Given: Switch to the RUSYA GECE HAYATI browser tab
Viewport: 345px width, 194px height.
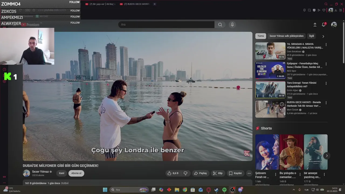Looking at the screenshot, I should (134, 4).
